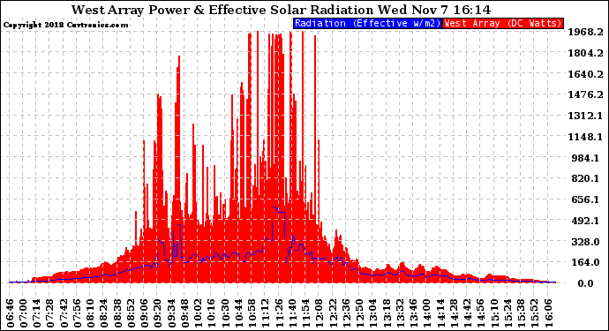The width and height of the screenshot is (609, 331).
Task: Click the x-axis time label 08:24
Action: 104,313
